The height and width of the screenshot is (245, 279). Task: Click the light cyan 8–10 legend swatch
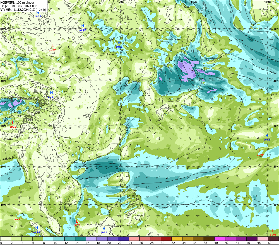pos(48,239)
